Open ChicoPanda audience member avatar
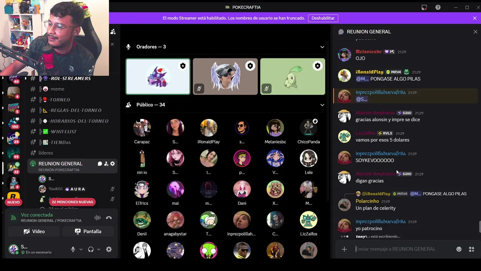Screen dimensions: 481x271 [x=309, y=128]
